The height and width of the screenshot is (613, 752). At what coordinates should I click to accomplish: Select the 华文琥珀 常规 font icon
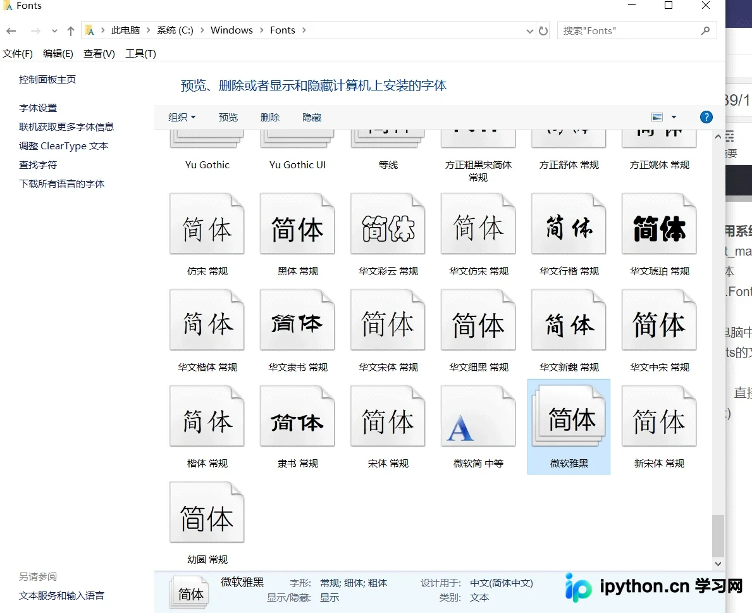coord(659,223)
